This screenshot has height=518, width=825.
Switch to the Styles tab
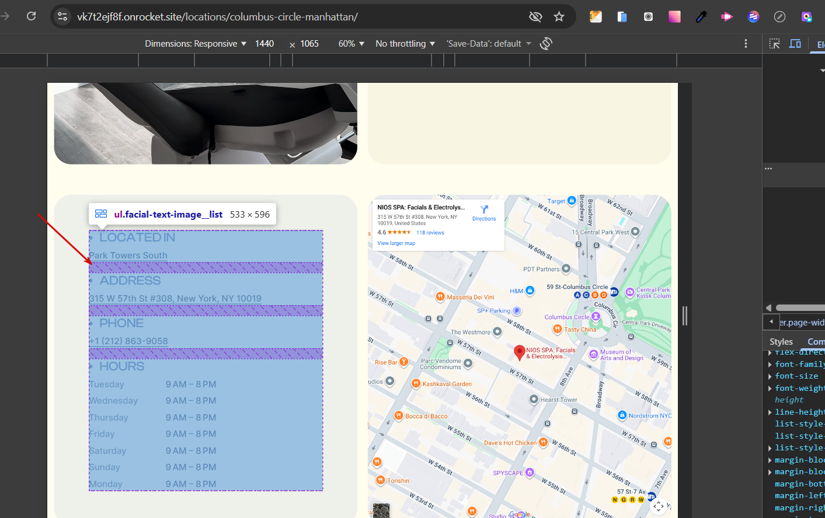[x=781, y=342]
